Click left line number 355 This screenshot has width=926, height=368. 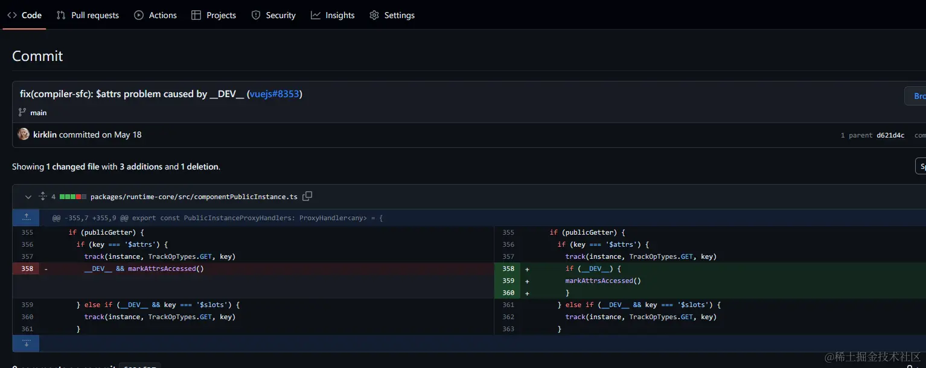point(26,232)
